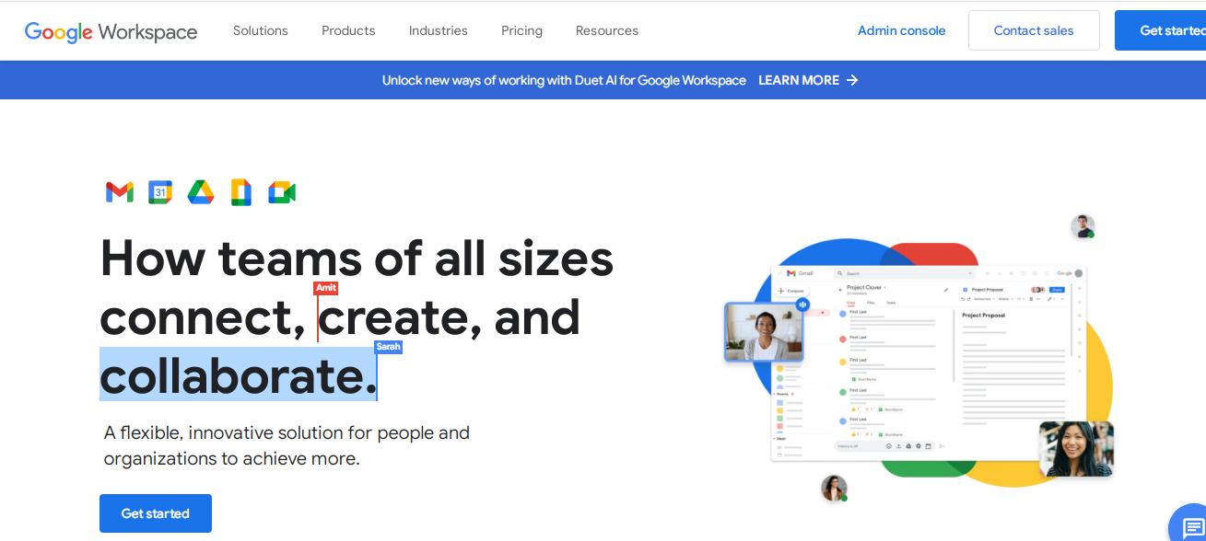1206x541 pixels.
Task: Click the Google Calendar icon
Action: [x=160, y=192]
